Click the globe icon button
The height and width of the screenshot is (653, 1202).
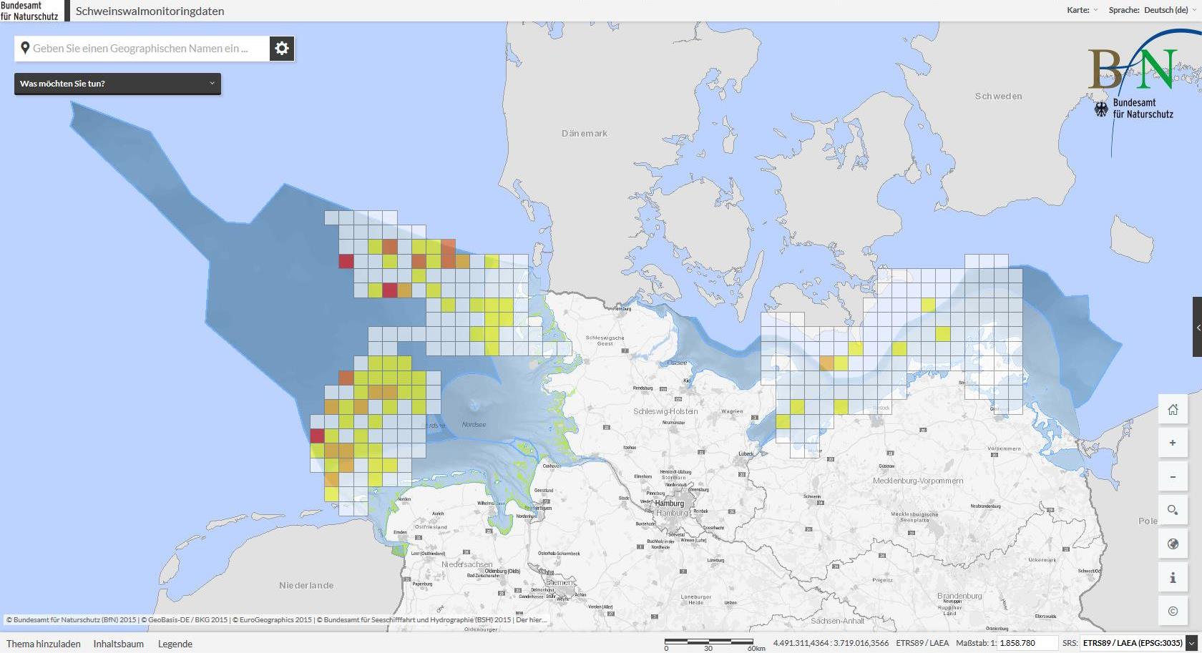(1173, 544)
